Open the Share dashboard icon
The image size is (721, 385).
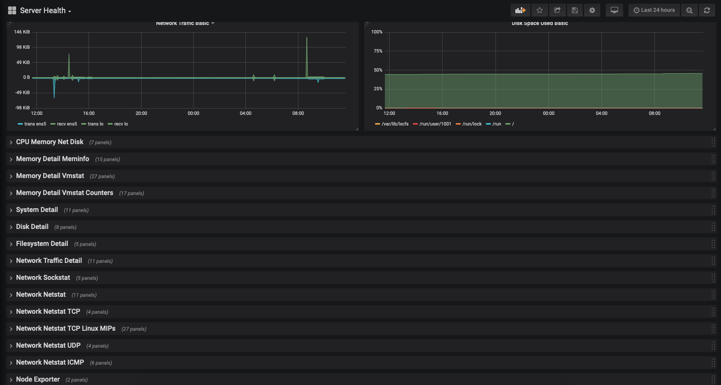pos(557,10)
